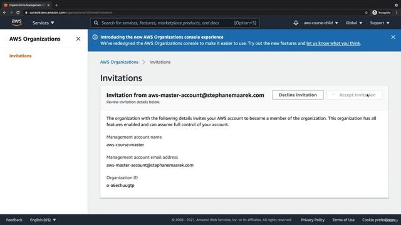Open a new browser tab with plus icon
Screen dimensions: 401x225
tap(56, 5)
